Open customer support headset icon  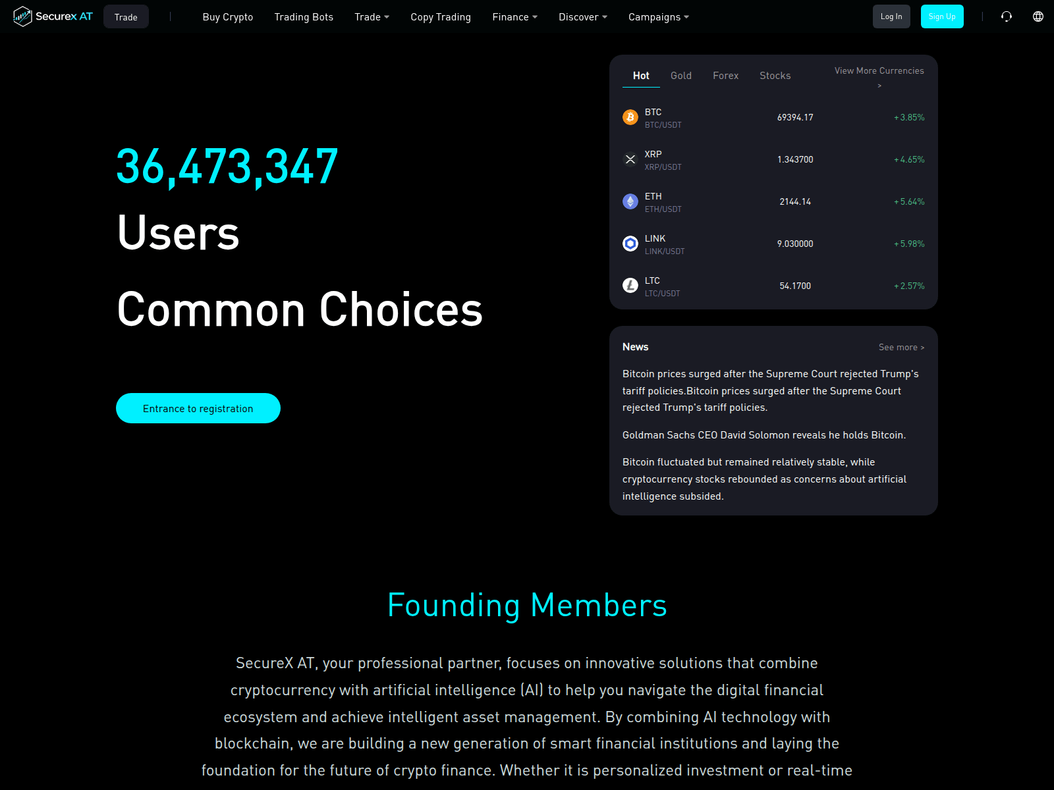1006,16
